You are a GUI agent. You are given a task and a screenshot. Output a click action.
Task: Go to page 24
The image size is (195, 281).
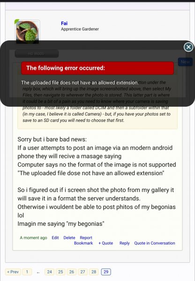[50, 272]
